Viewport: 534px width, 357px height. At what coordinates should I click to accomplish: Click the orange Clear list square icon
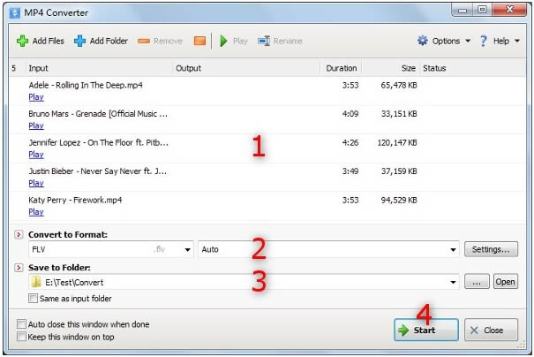[199, 41]
